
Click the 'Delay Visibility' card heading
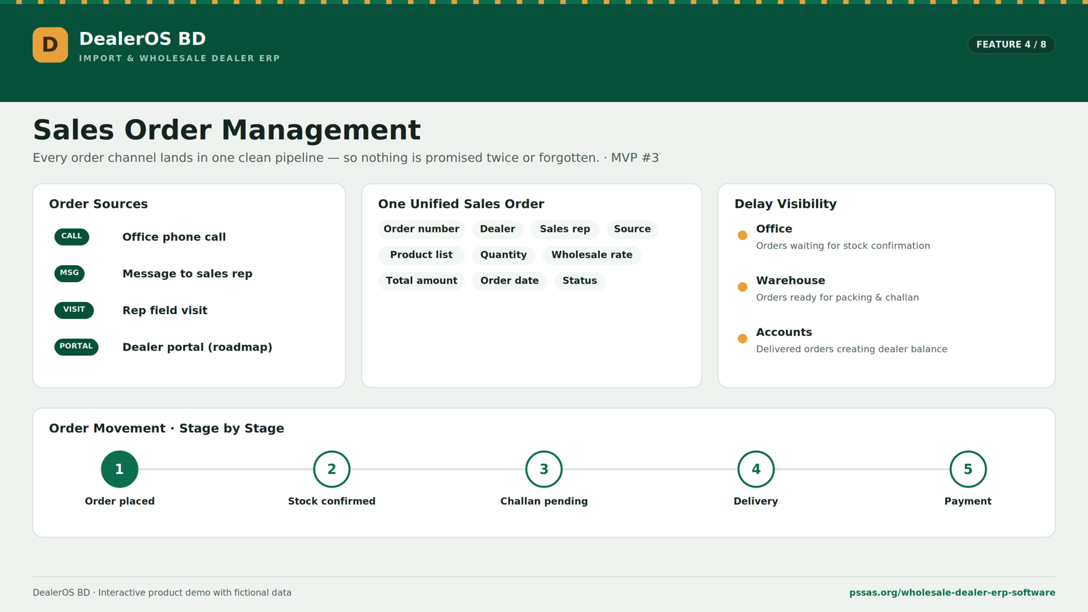tap(785, 204)
